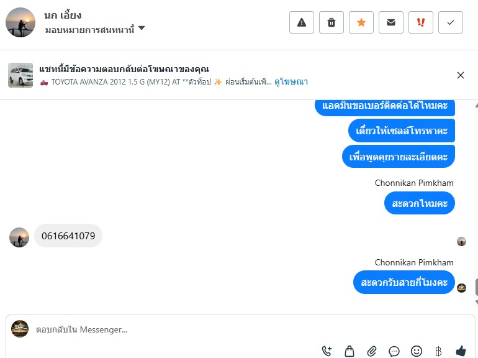
Task: Open saved replies speech bubble icon
Action: (394, 351)
